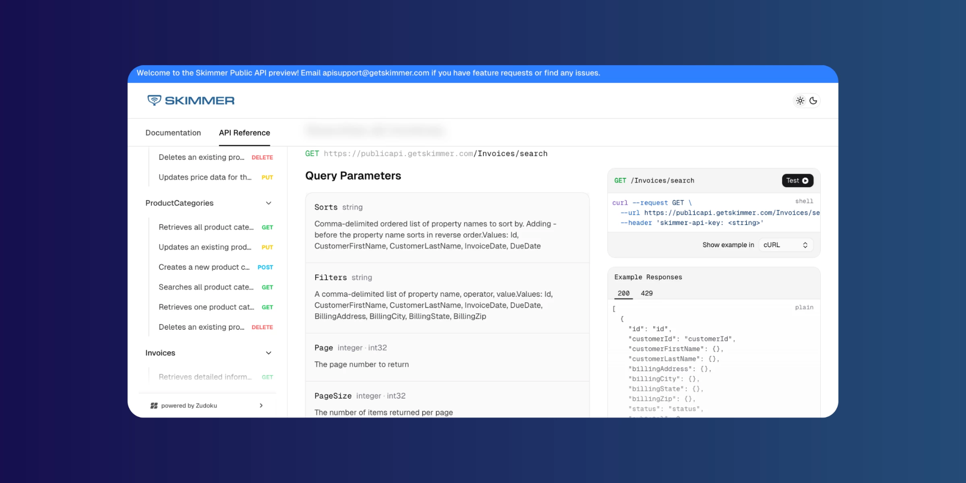Click the Zudoku logo icon
Image resolution: width=966 pixels, height=483 pixels.
pos(154,406)
